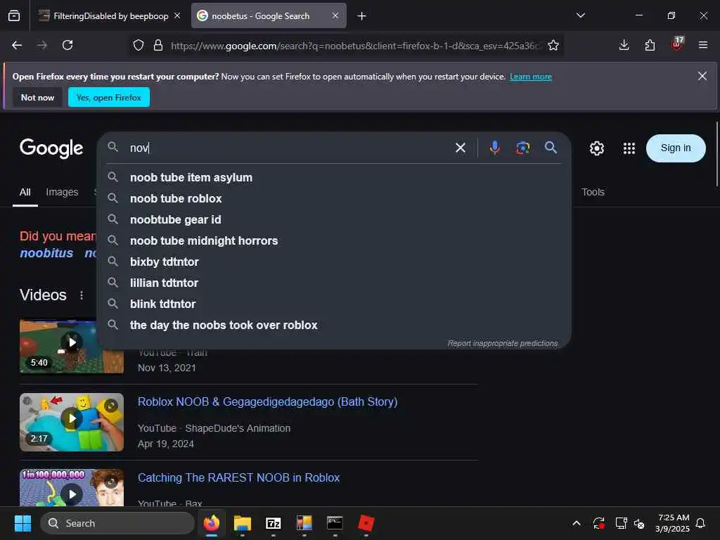Choose suggestion lillian tdtntor
Image resolution: width=720 pixels, height=540 pixels.
(334, 283)
